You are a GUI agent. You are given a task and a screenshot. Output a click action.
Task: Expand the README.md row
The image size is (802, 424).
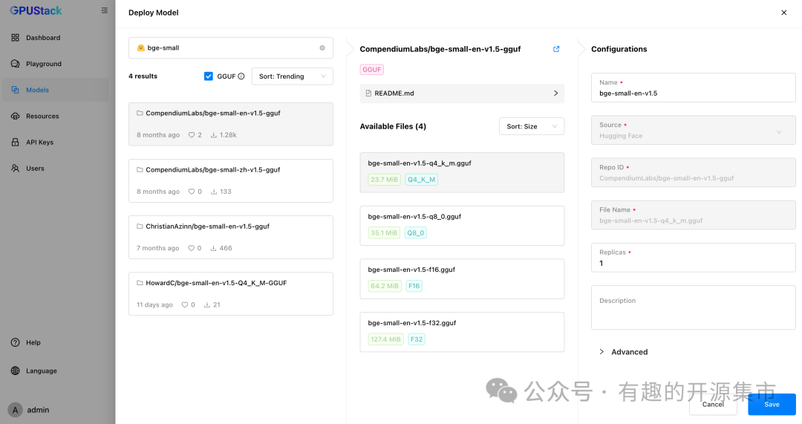[462, 93]
